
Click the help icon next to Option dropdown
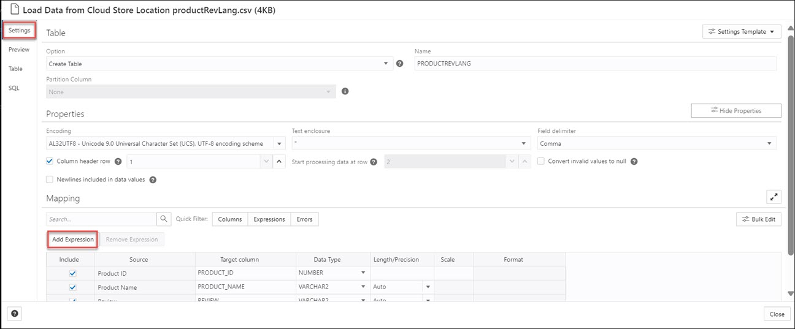[400, 64]
